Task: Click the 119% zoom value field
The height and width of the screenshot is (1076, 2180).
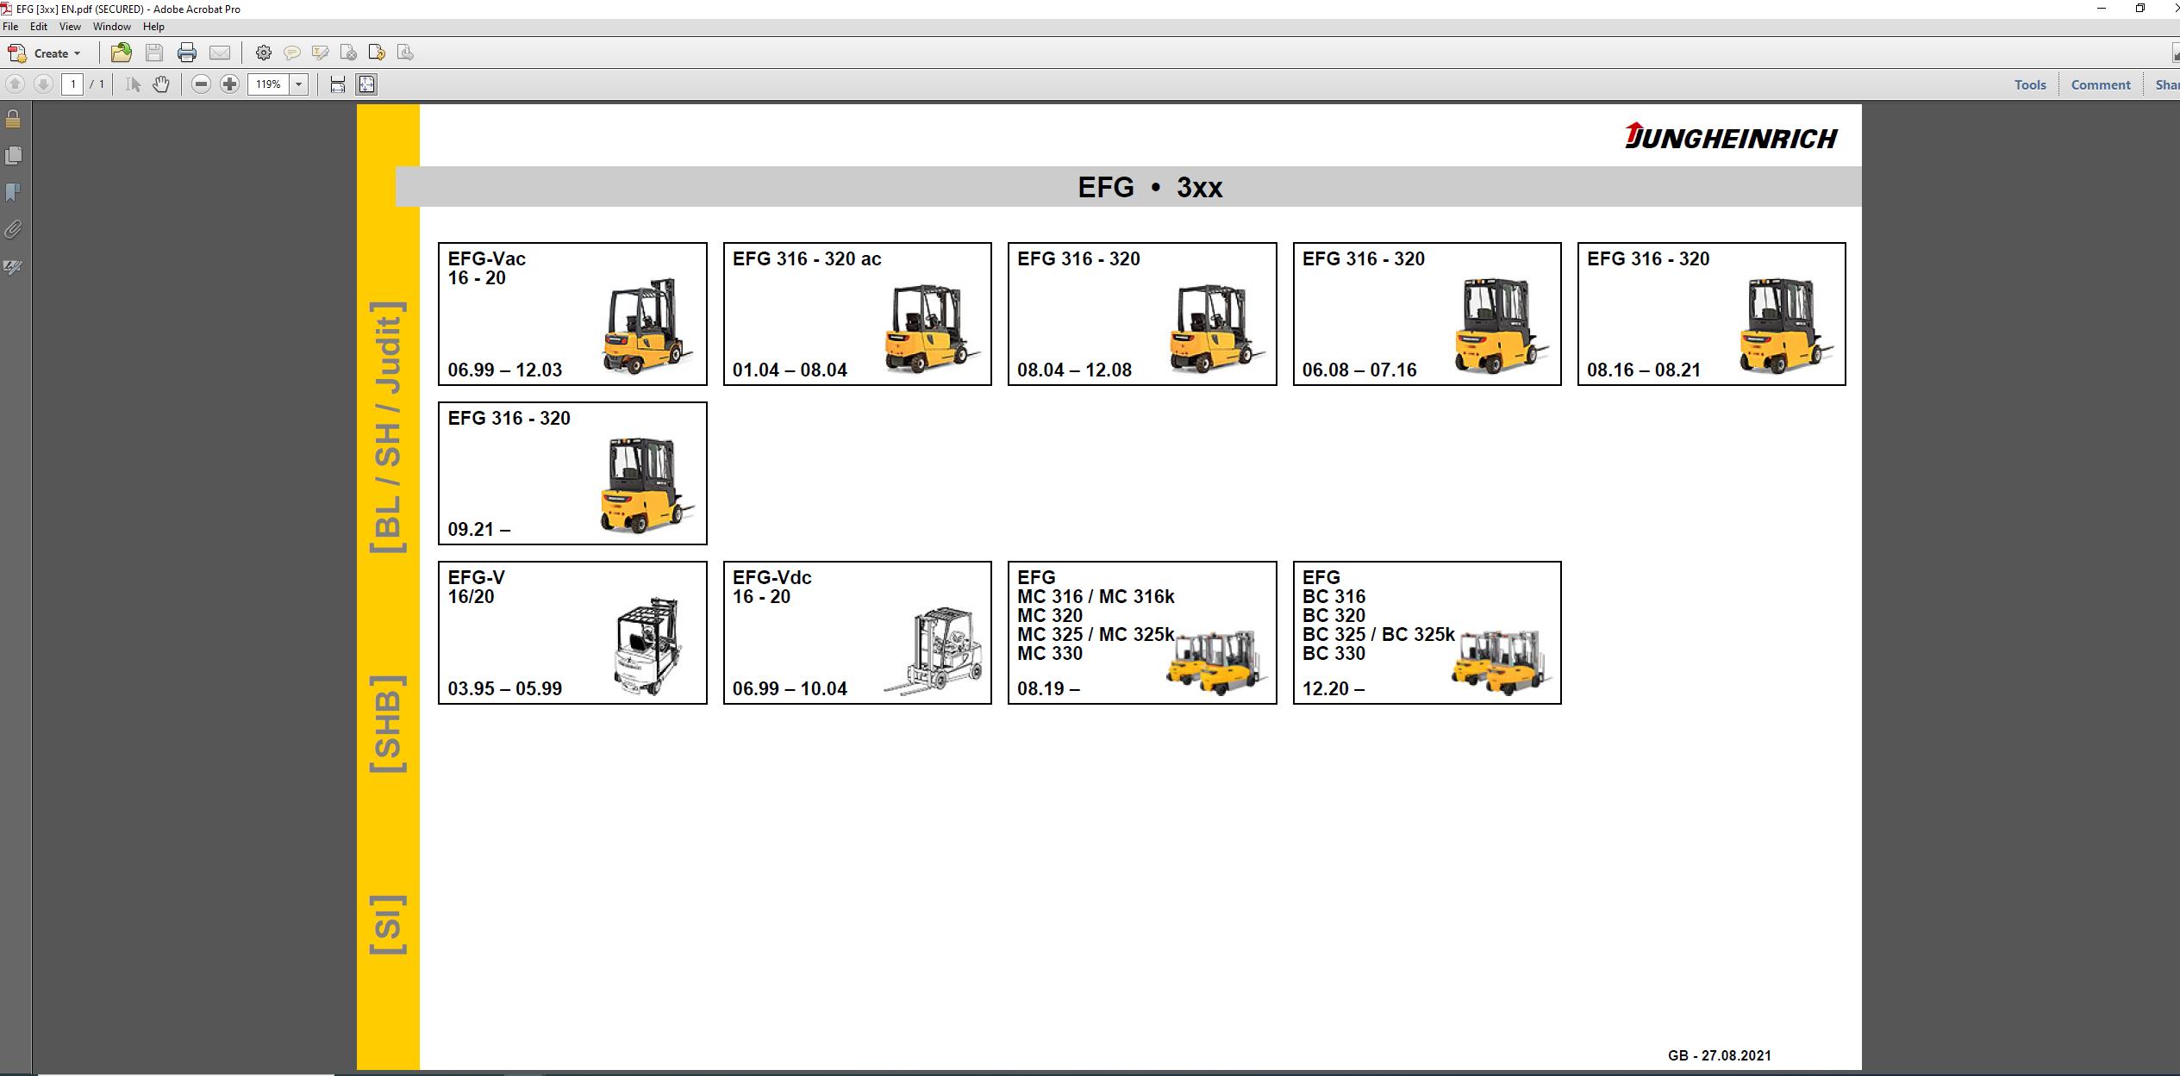Action: pos(269,84)
